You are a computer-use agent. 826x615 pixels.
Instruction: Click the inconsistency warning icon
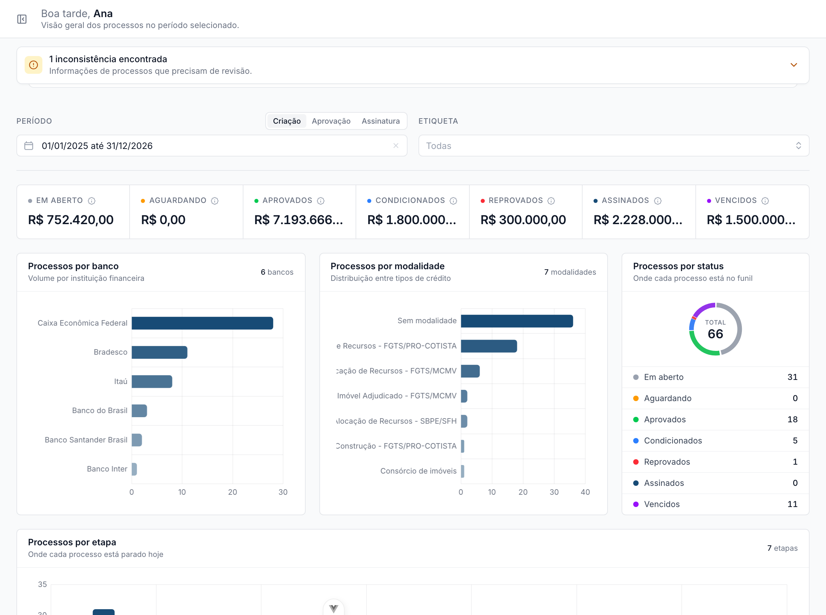point(34,65)
